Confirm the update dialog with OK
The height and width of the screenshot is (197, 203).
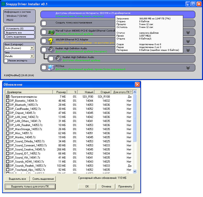[87, 186]
